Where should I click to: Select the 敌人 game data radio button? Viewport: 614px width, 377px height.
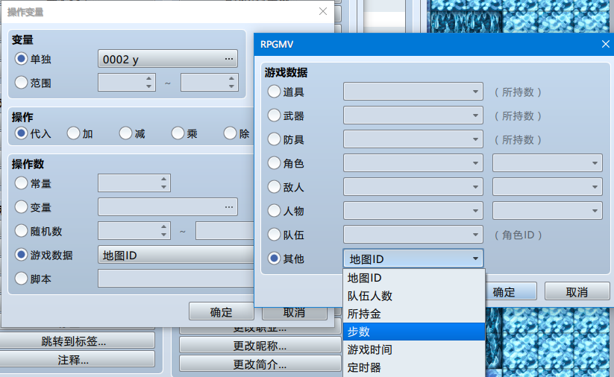coord(274,187)
